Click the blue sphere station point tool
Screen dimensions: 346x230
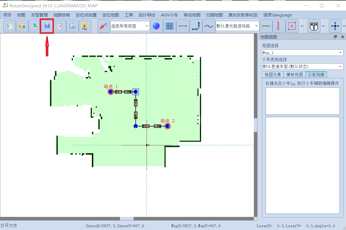click(156, 26)
